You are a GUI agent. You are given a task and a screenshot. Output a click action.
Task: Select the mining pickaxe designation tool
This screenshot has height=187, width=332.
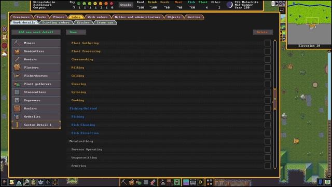click(124, 182)
